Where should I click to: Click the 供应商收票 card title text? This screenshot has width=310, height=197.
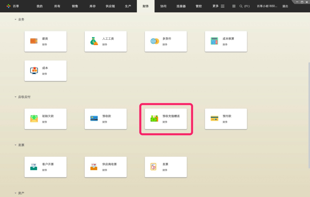coord(110,164)
